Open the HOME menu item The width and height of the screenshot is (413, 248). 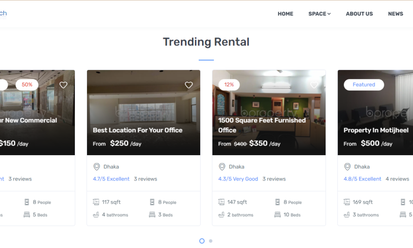(x=285, y=14)
